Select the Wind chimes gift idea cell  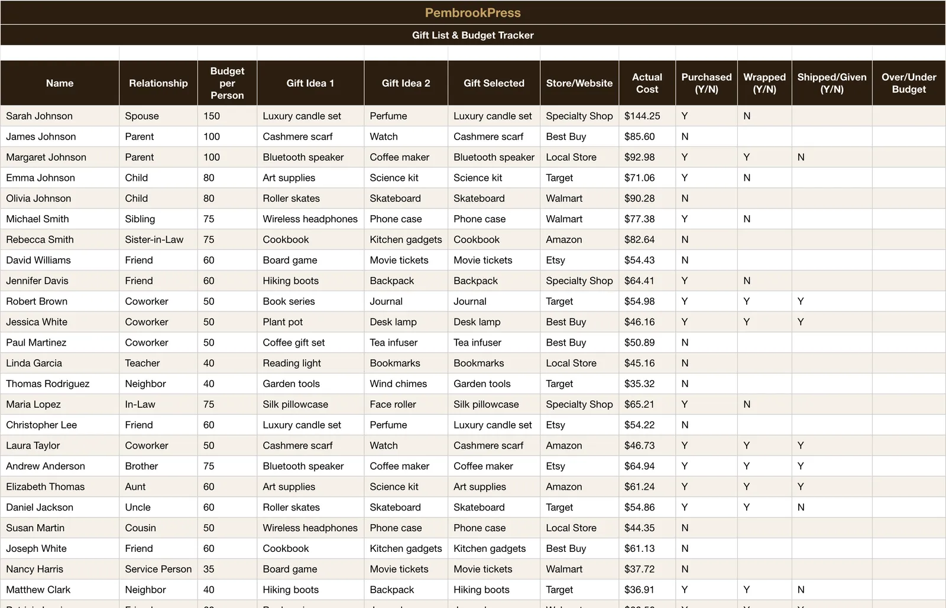pos(406,383)
